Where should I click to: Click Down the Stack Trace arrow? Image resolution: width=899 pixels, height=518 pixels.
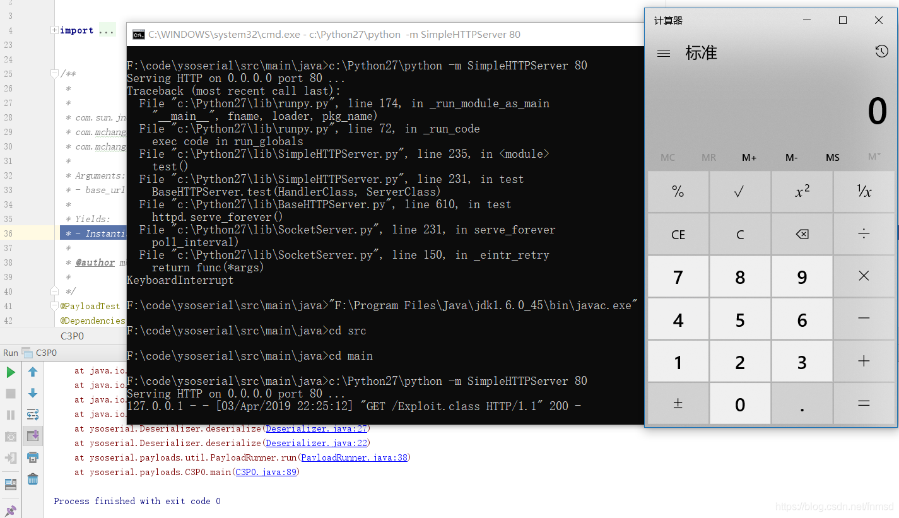[x=33, y=394]
